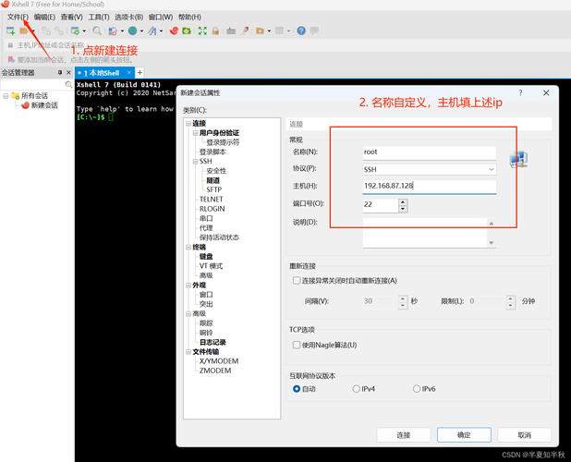Click the New session toolbar icon

(10, 31)
